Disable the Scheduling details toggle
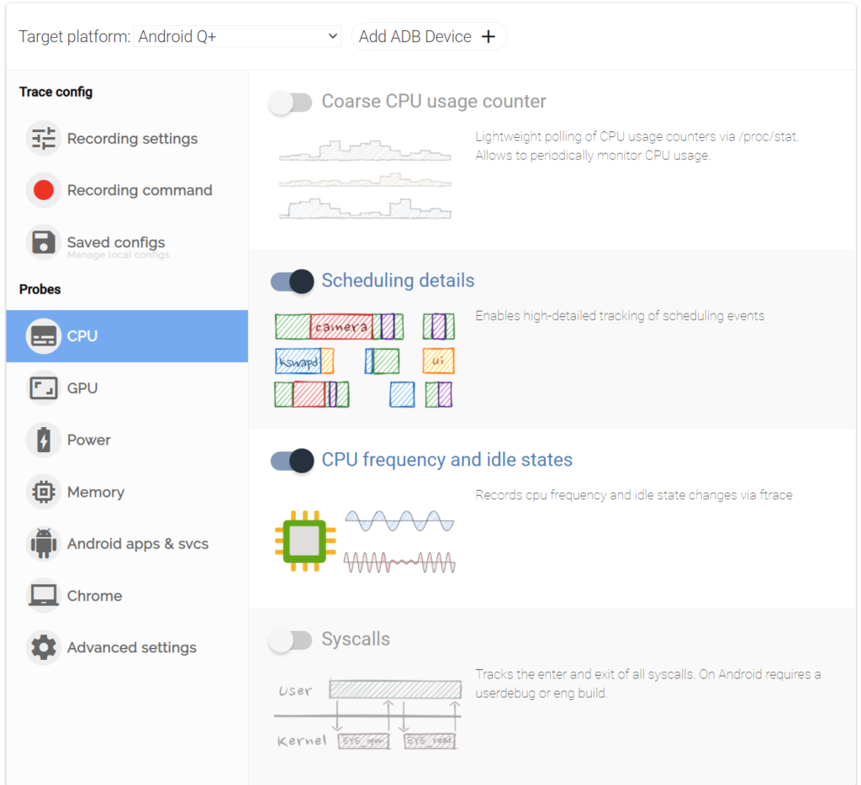861x785 pixels. [292, 282]
